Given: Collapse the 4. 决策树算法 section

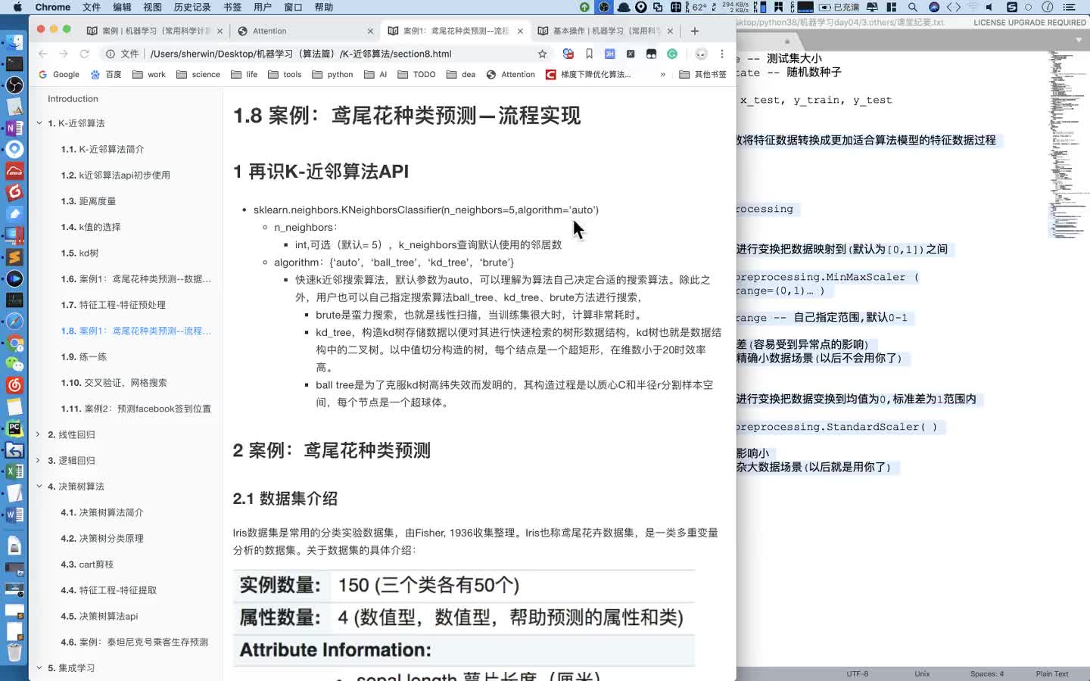Looking at the screenshot, I should click(x=39, y=487).
